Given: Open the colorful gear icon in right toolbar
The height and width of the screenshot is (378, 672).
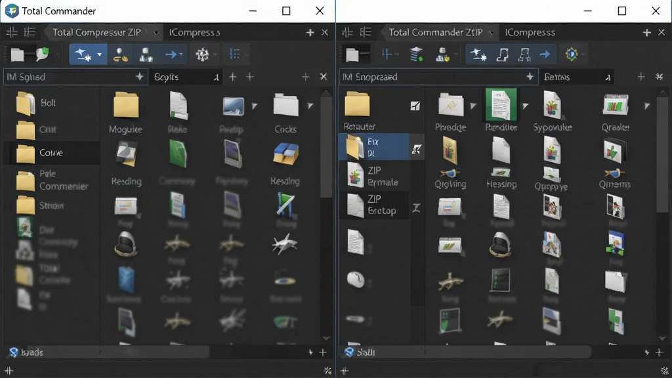Looking at the screenshot, I should [572, 54].
